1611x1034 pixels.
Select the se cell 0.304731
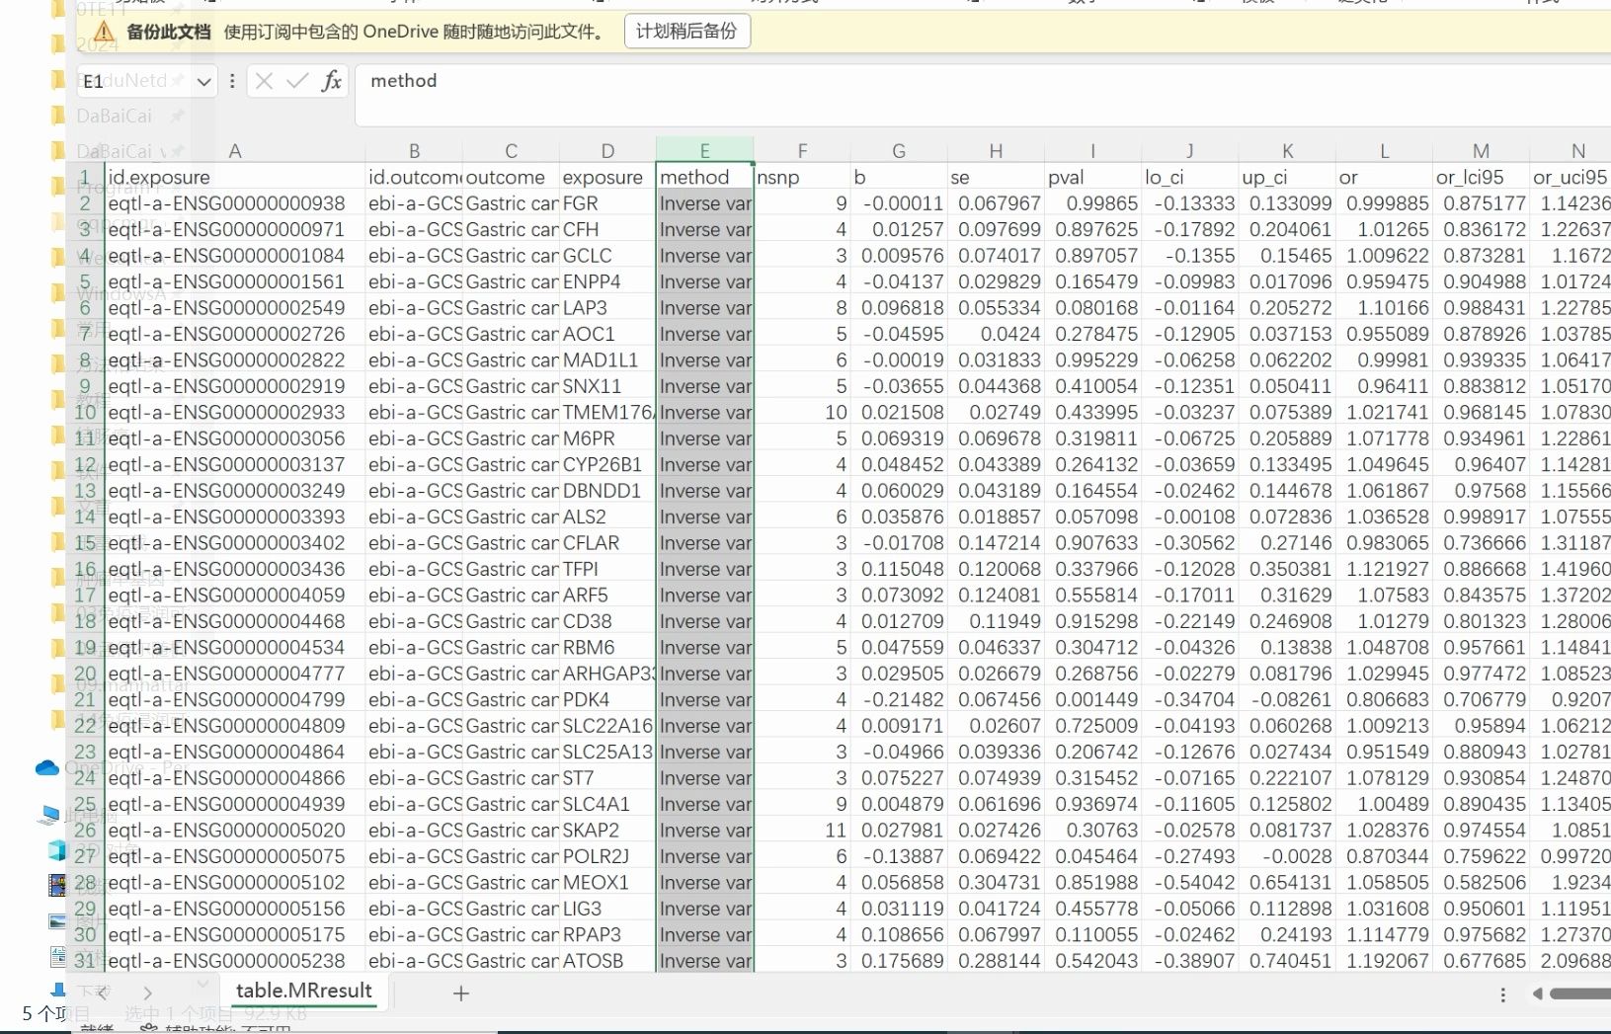click(996, 883)
